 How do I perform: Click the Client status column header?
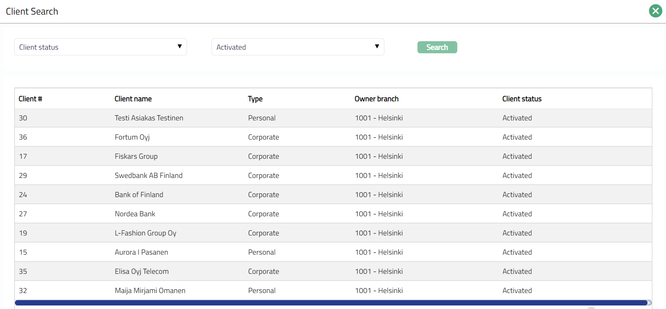point(522,99)
